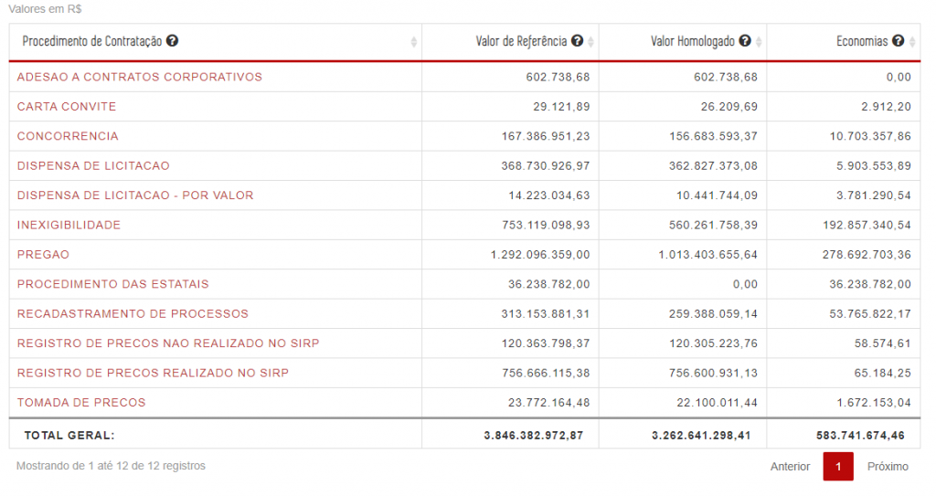Click help icon next to Valor Homologado

tap(745, 41)
